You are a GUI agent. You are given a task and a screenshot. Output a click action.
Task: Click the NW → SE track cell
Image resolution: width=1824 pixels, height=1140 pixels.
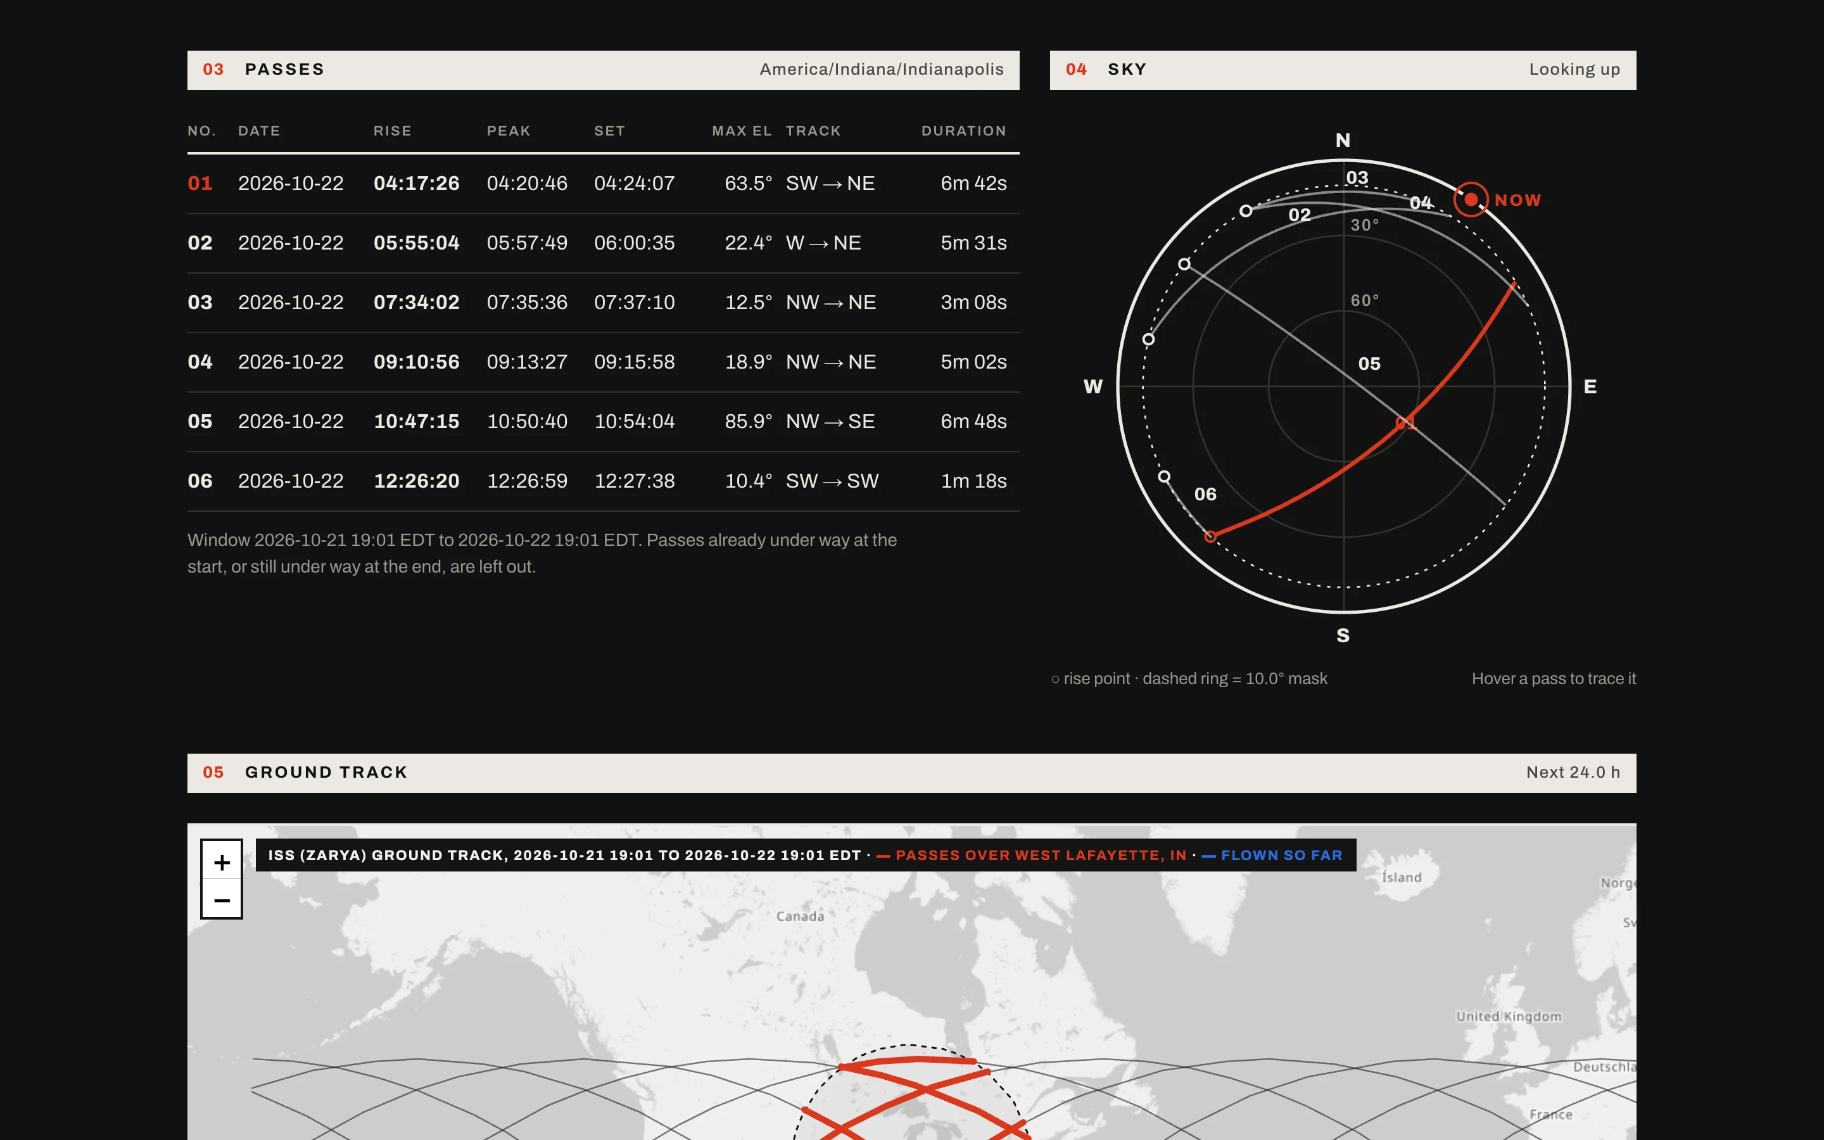coord(830,421)
